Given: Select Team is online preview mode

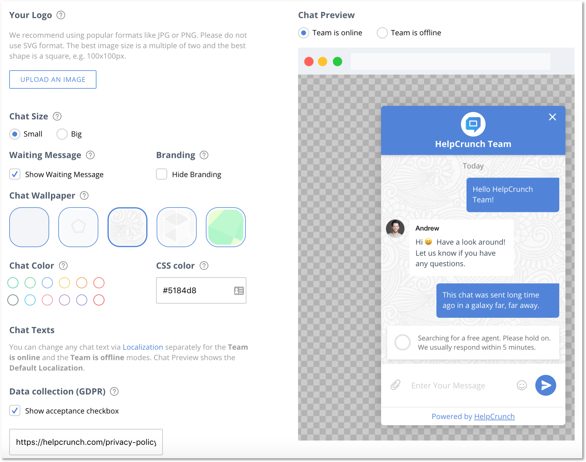Looking at the screenshot, I should click(303, 33).
